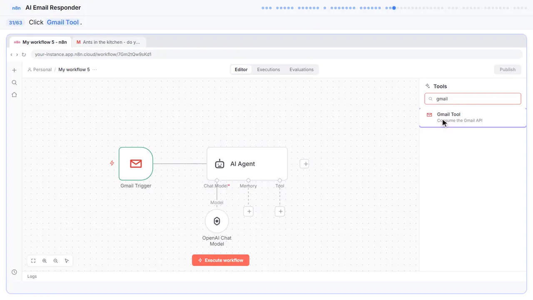Open the Evaluations tab
533x300 pixels.
[301, 70]
